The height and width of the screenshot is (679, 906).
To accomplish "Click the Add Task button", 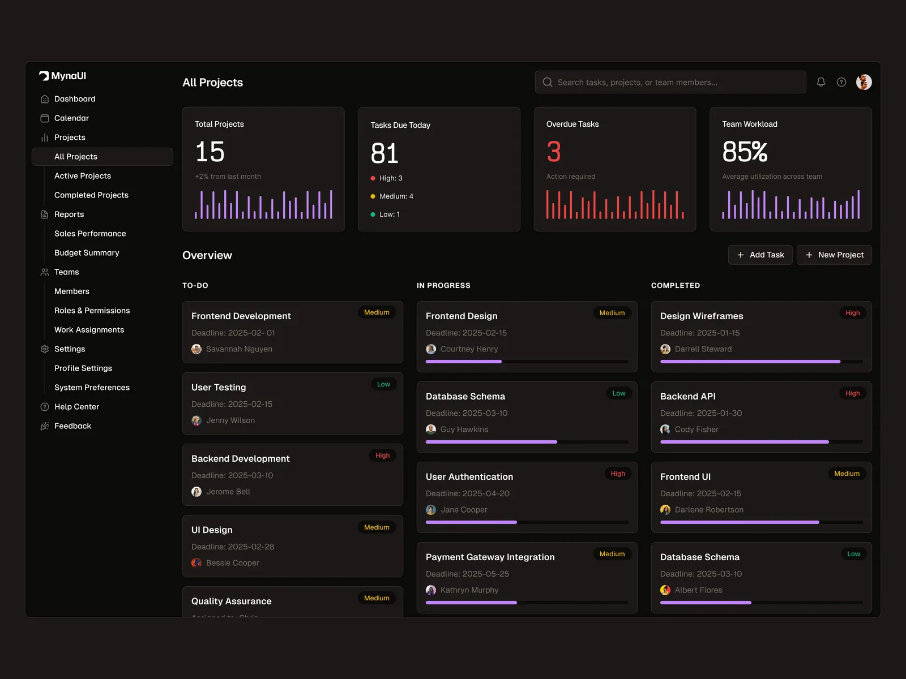I will coord(760,255).
